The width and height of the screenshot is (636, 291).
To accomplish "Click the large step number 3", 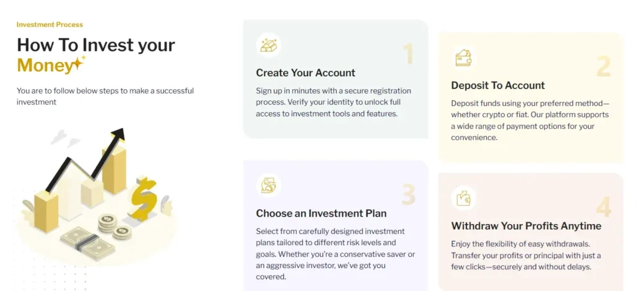I will [x=408, y=194].
